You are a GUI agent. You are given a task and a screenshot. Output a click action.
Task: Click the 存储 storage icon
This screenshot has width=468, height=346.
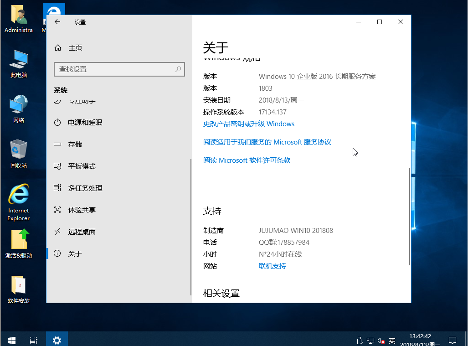coord(57,144)
